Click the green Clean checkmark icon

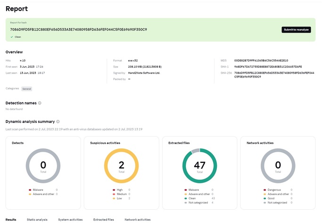pos(12,37)
